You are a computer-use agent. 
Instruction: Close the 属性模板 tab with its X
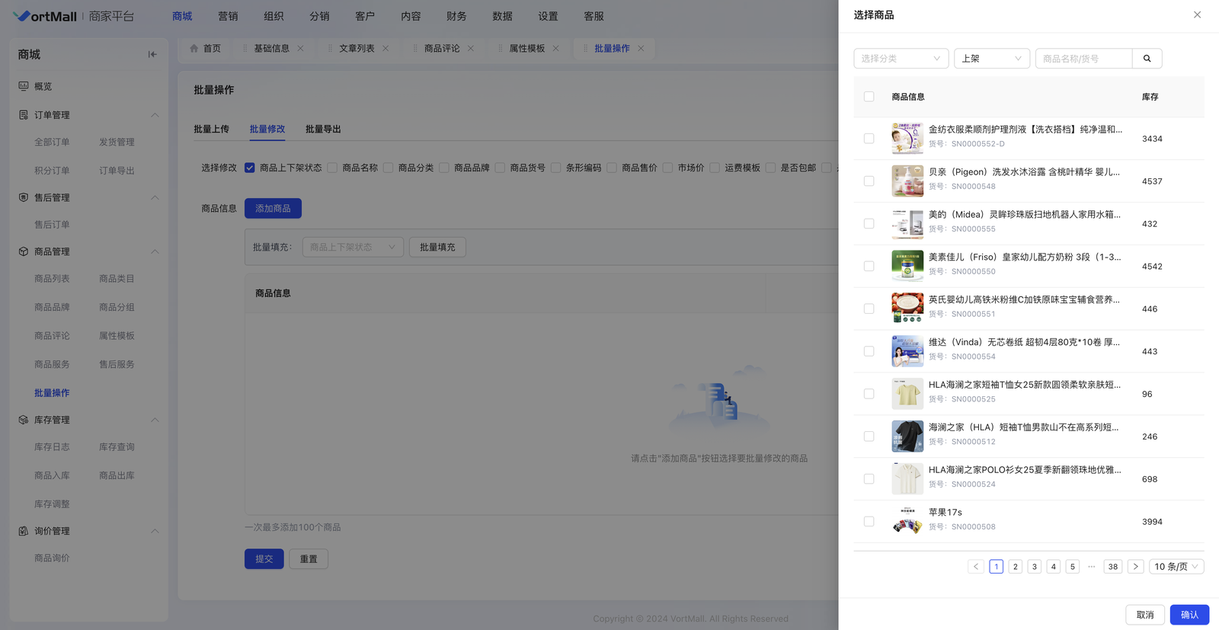556,49
